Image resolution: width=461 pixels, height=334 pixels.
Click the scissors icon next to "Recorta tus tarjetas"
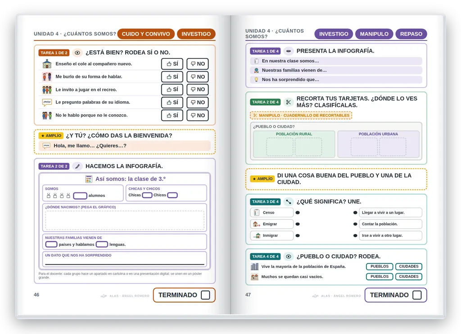289,102
